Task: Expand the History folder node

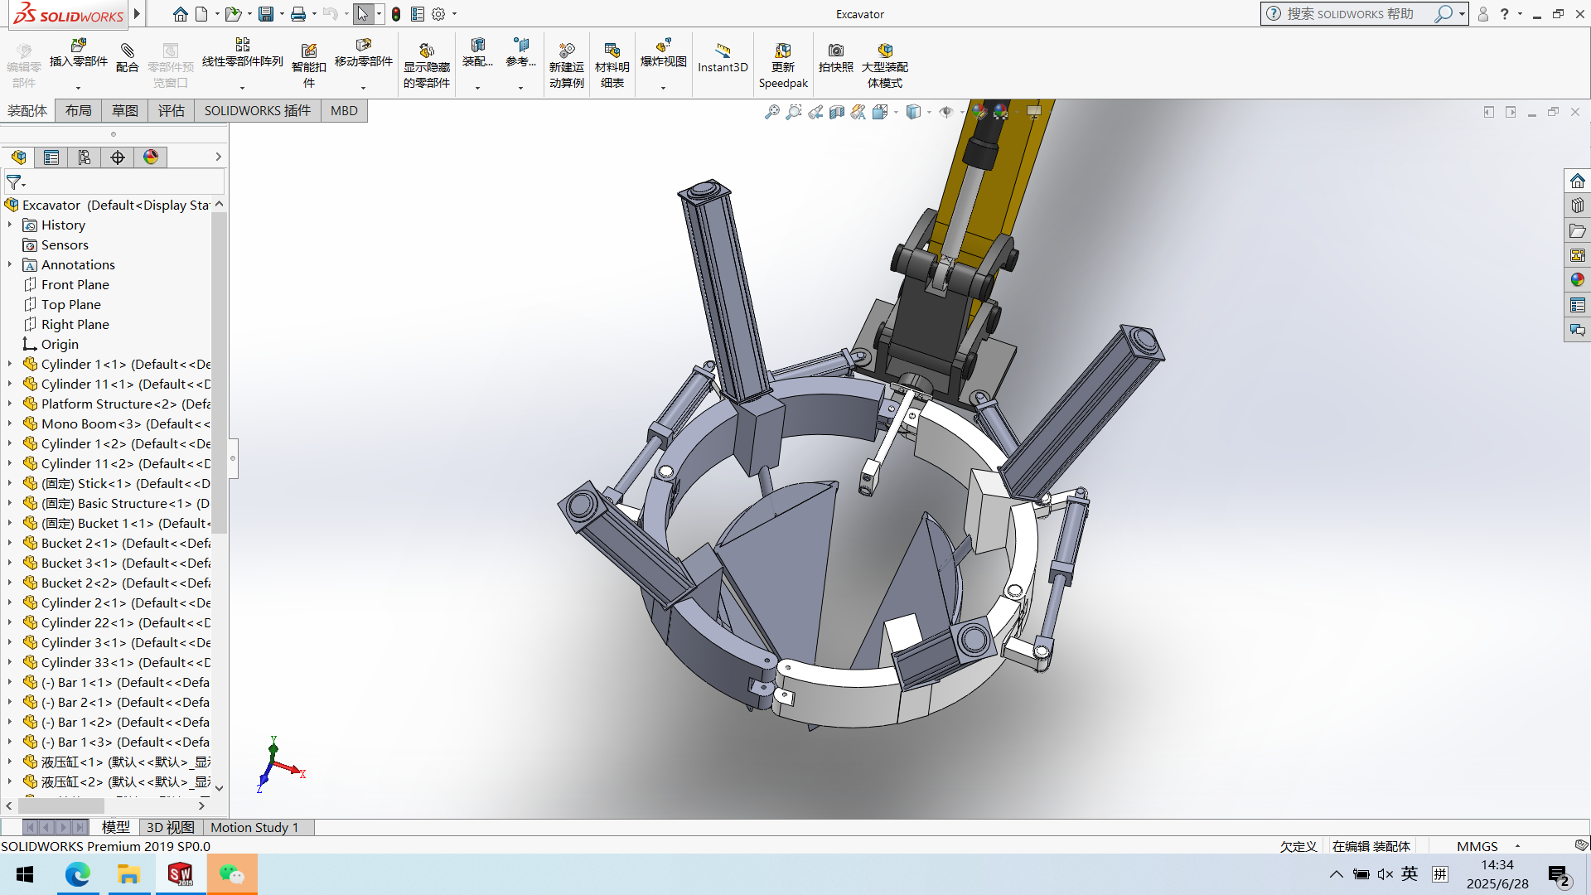Action: [x=10, y=225]
